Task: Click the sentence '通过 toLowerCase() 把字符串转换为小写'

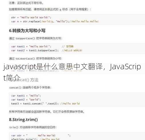Action: (x=36, y=59)
